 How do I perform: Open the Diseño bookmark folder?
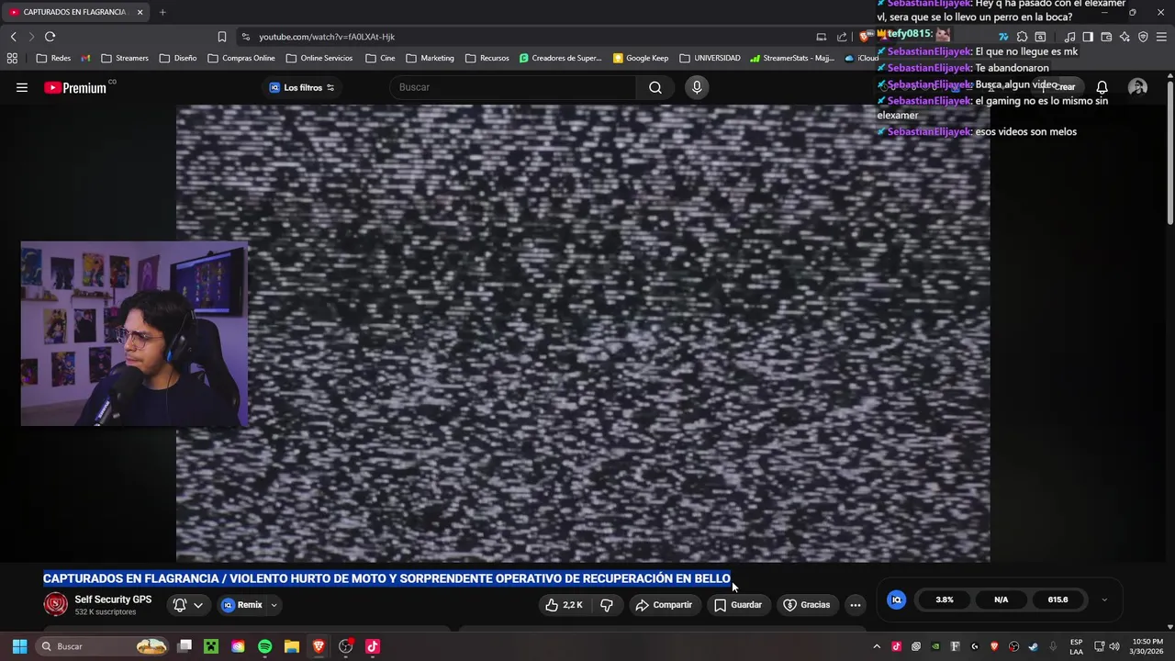point(178,58)
